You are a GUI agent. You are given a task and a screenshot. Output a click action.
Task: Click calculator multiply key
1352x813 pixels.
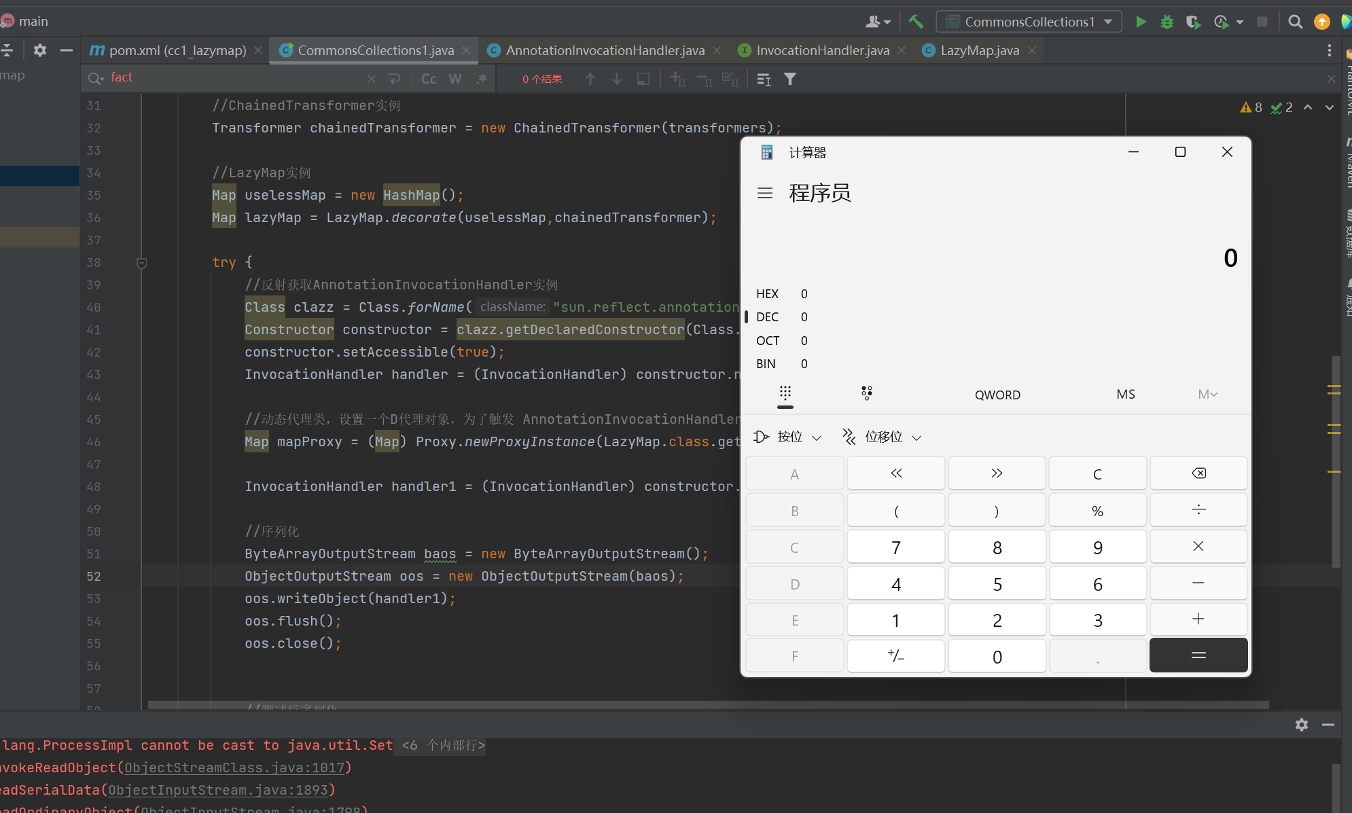[1198, 546]
